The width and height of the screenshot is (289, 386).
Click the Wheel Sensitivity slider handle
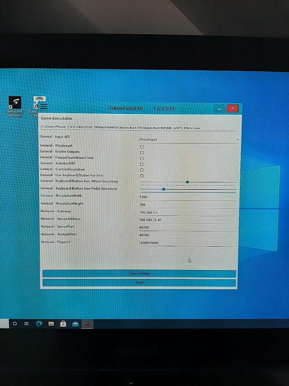click(187, 182)
